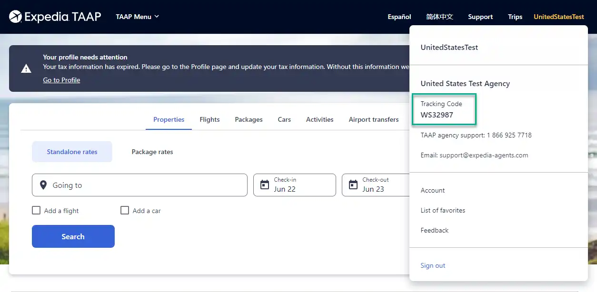Enable the Add a flight checkbox

click(x=36, y=210)
